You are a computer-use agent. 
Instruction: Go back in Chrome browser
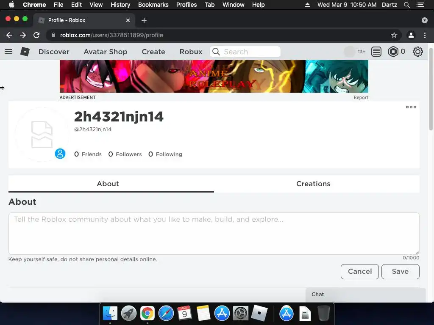click(x=9, y=35)
